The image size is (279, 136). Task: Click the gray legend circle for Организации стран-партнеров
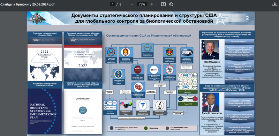click(167, 128)
